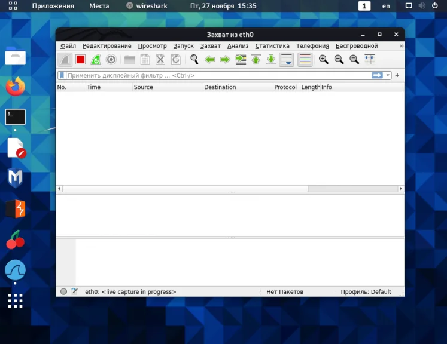This screenshot has height=344, width=447.
Task: Reset text zoom to normal size
Action: pyautogui.click(x=354, y=60)
